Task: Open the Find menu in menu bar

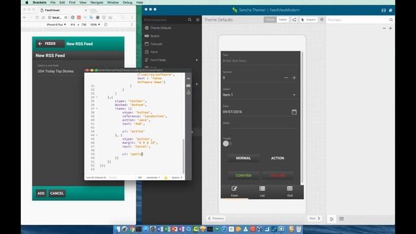Action: click(x=72, y=3)
